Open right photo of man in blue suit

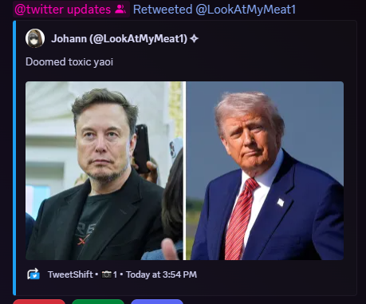tap(265, 171)
